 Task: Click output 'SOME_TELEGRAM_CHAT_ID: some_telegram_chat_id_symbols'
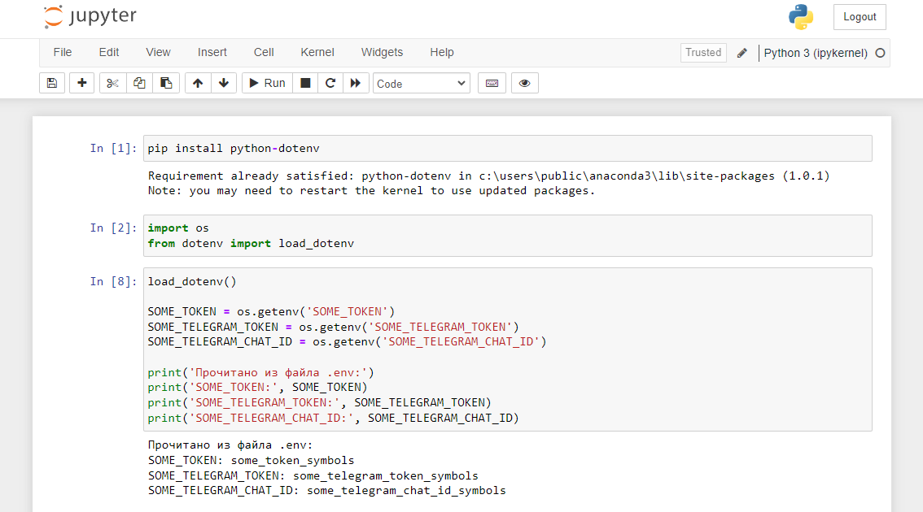[326, 490]
